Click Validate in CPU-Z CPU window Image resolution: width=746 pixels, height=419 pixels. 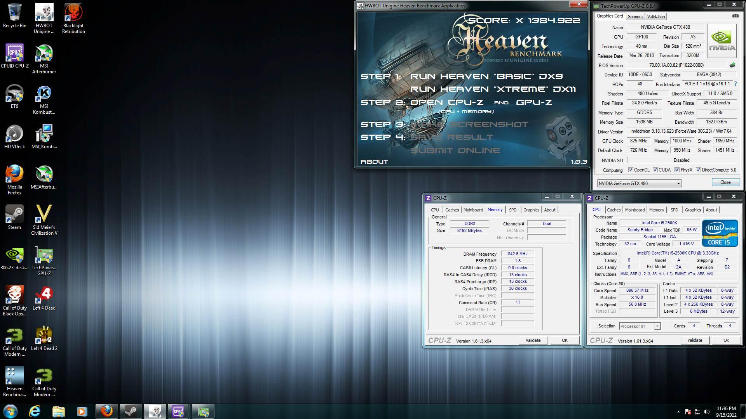click(694, 340)
